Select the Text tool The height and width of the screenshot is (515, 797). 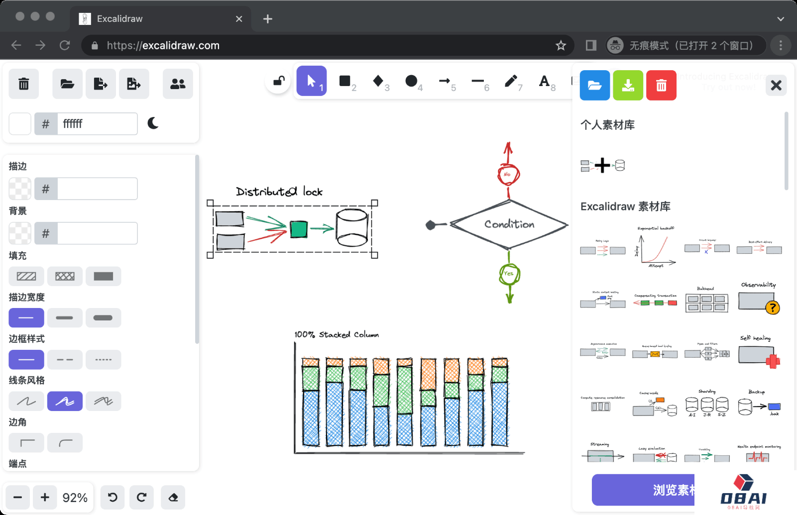tap(544, 82)
